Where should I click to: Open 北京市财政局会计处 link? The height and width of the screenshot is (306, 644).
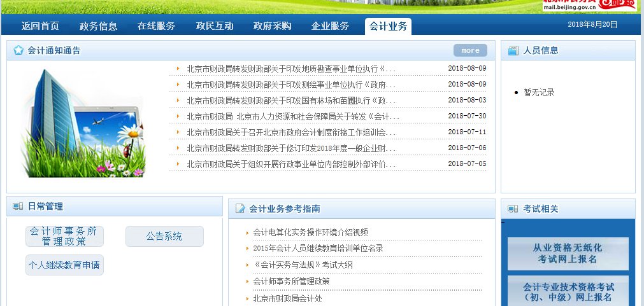(287, 298)
